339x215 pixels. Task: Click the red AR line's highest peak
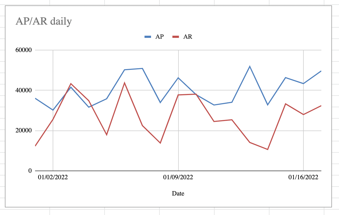[x=124, y=83]
